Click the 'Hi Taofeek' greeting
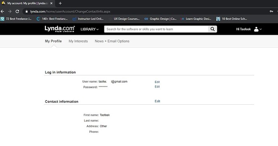Screen dimensions: 278x146 click(x=243, y=29)
